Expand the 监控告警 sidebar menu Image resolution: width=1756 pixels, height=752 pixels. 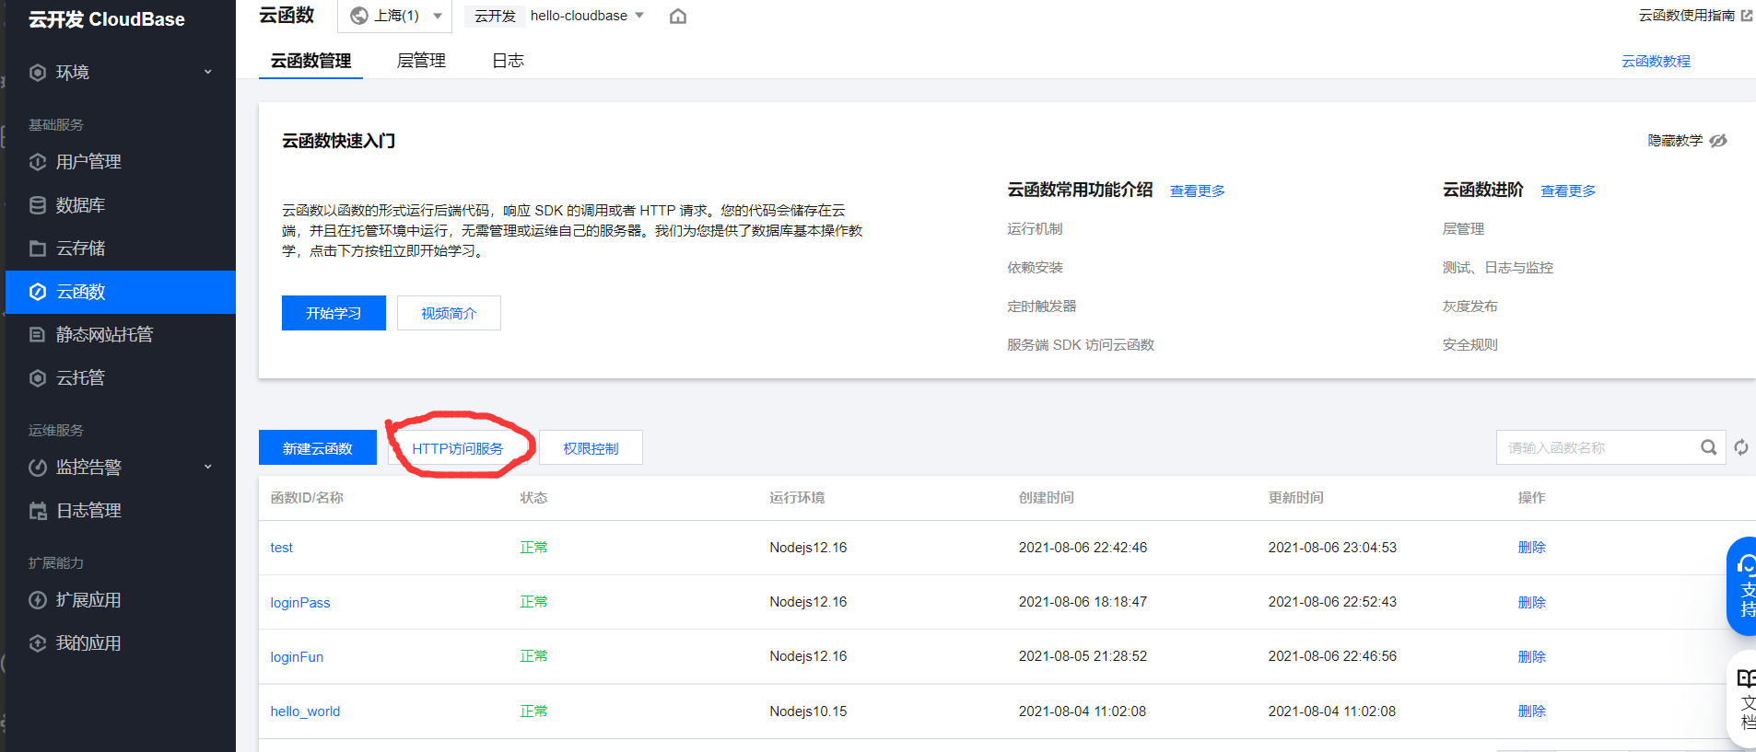point(208,468)
